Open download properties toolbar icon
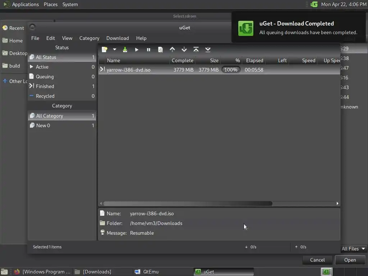The image size is (368, 276). tap(160, 50)
